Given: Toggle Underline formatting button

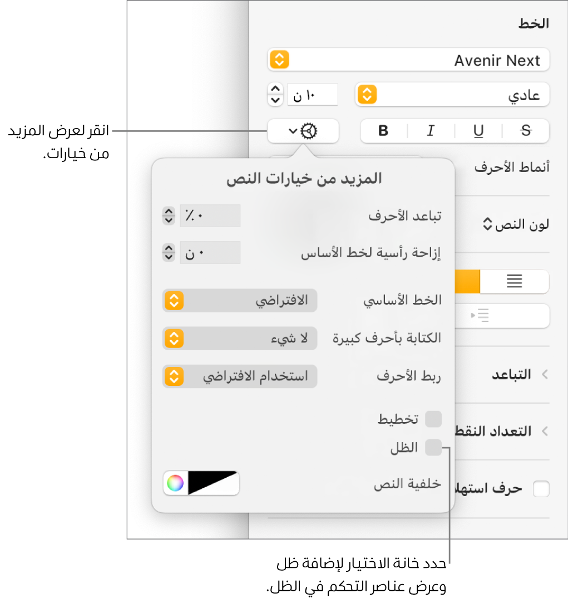Looking at the screenshot, I should tap(478, 131).
